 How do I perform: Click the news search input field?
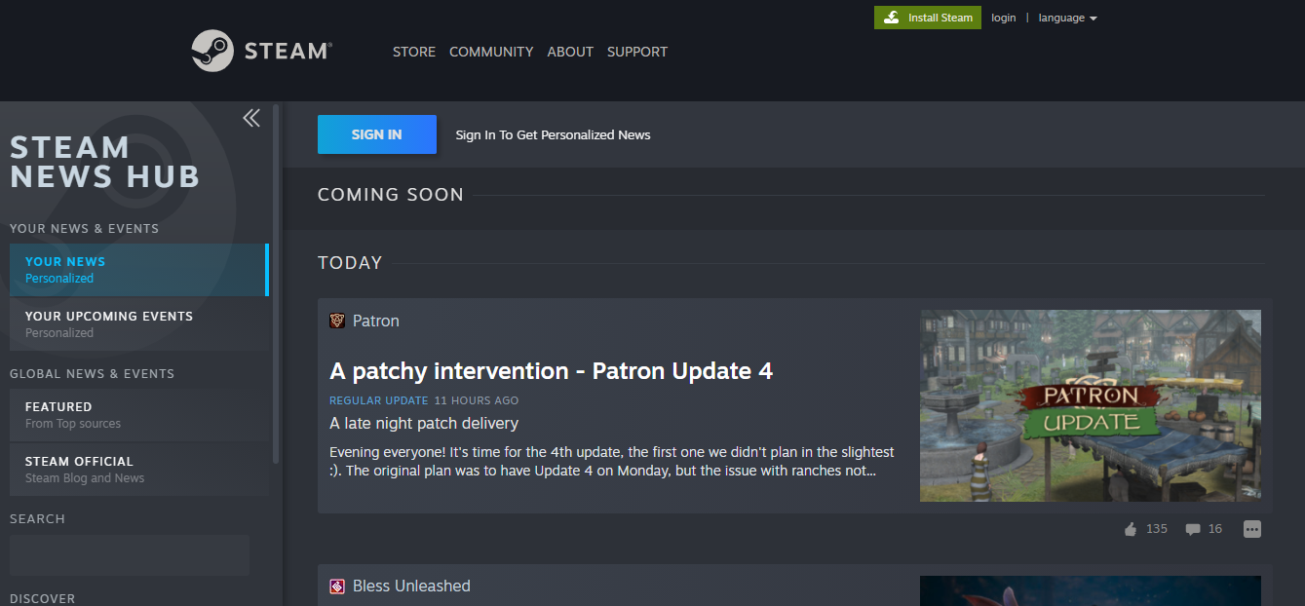130,555
